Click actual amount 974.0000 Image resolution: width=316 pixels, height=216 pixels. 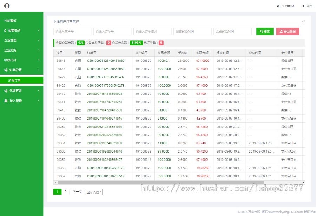(203, 61)
